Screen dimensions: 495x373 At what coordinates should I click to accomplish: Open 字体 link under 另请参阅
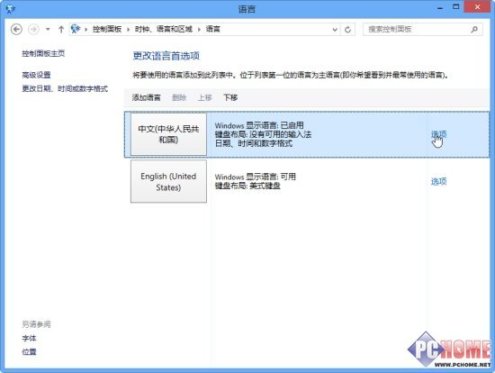29,338
